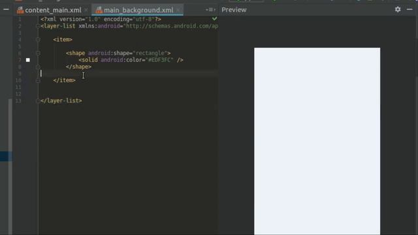This screenshot has height=235, width=418.
Task: Switch to the content_main.xml tab
Action: [x=53, y=10]
